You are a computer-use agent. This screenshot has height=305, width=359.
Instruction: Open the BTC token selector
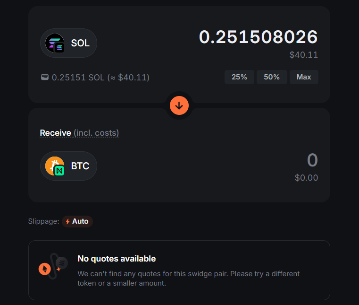pos(68,166)
